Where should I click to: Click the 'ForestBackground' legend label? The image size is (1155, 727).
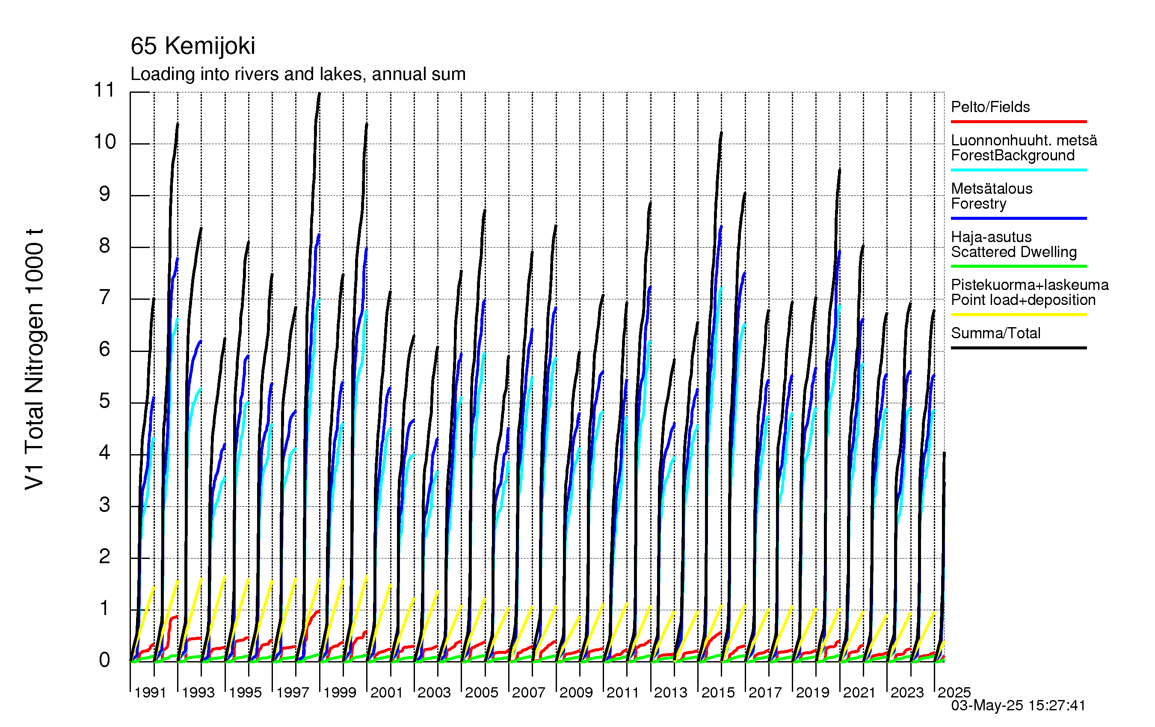pos(1013,155)
